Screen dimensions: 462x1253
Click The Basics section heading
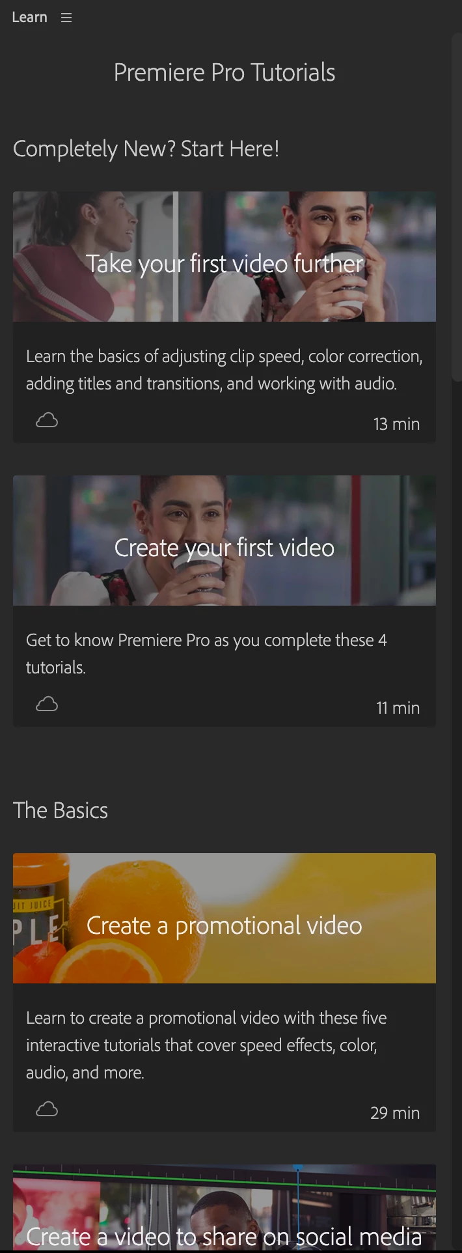click(x=61, y=811)
